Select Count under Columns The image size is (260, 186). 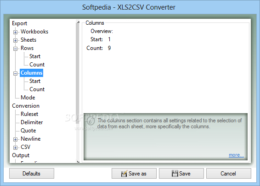[x=37, y=89]
